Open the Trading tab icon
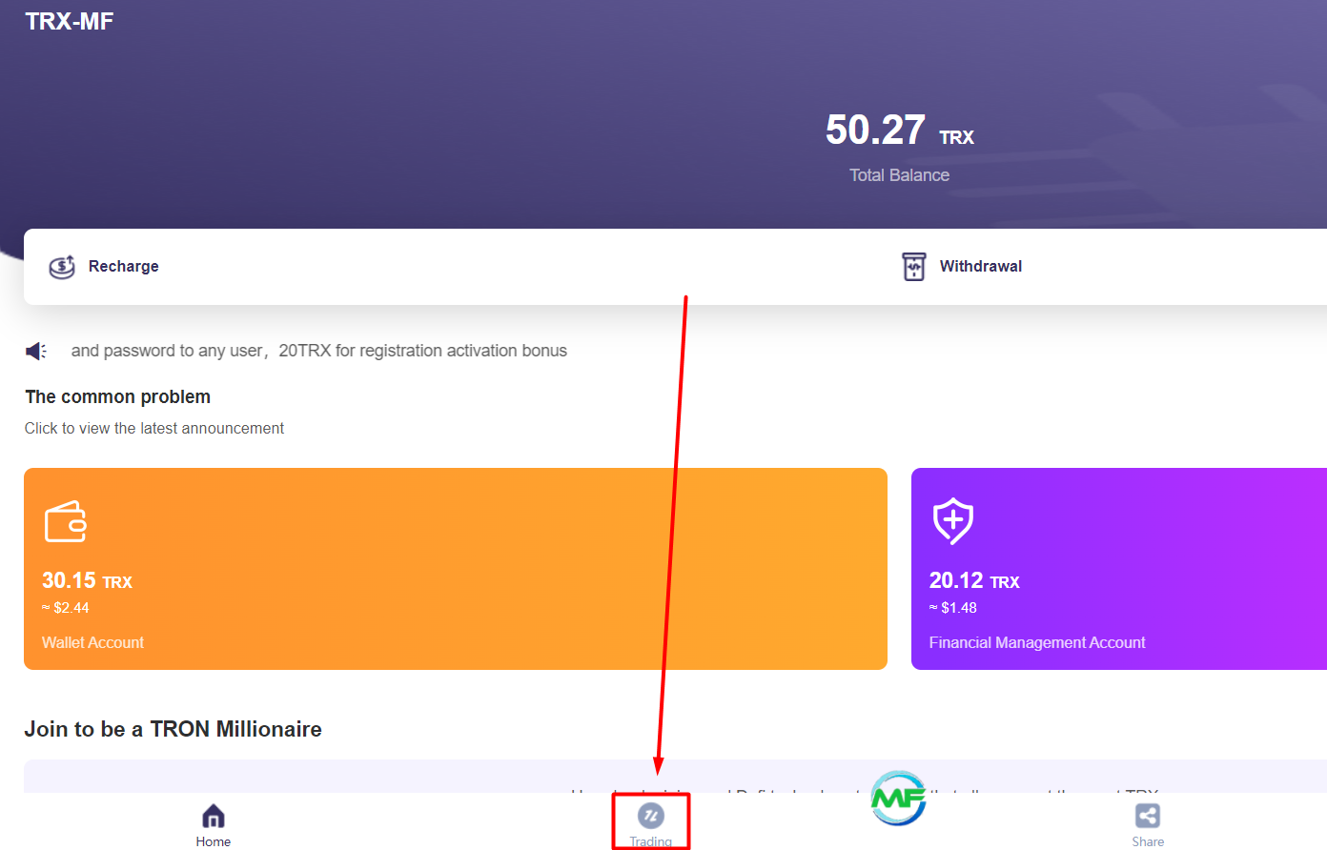 651,816
